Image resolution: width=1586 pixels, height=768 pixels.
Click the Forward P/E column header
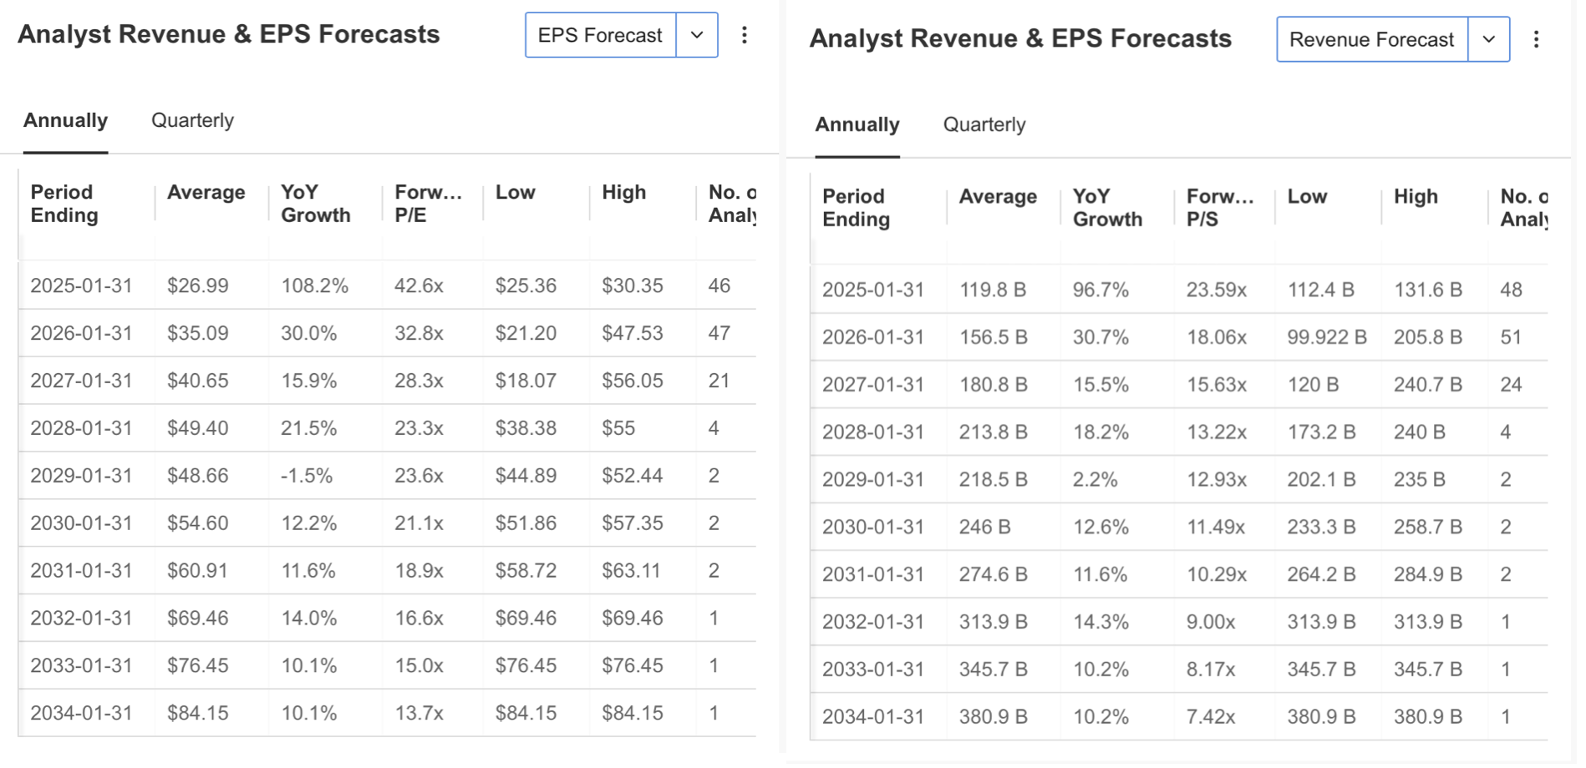(x=428, y=204)
